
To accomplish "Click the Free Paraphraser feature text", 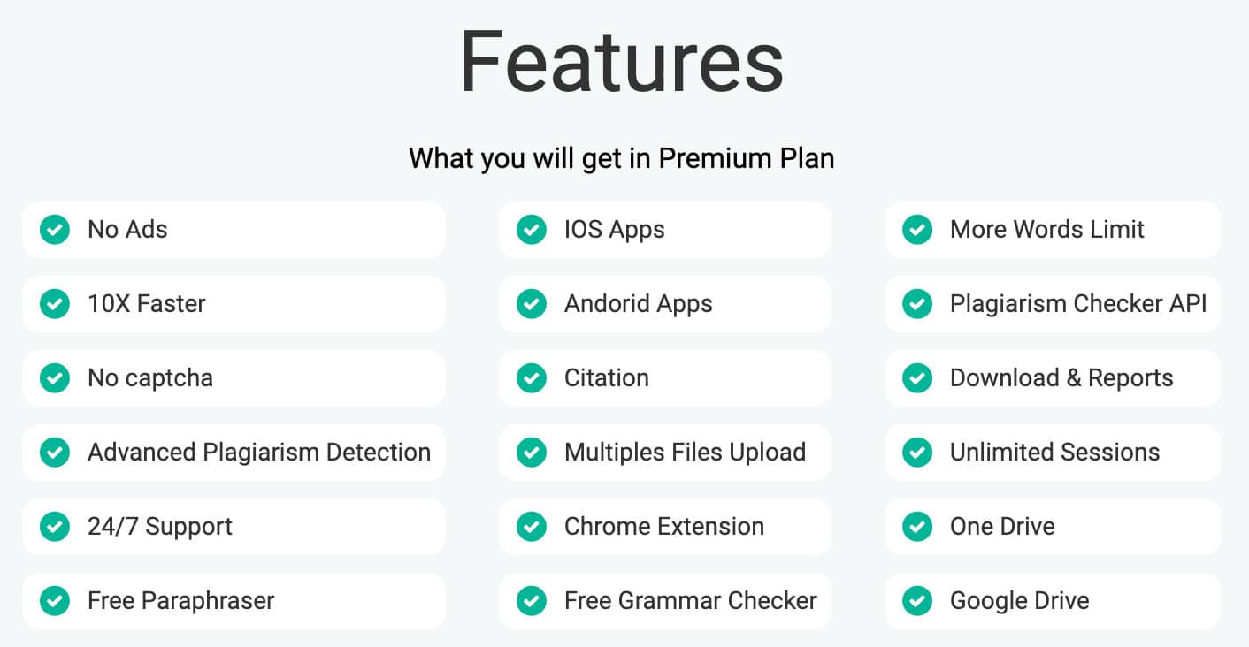I will 181,601.
